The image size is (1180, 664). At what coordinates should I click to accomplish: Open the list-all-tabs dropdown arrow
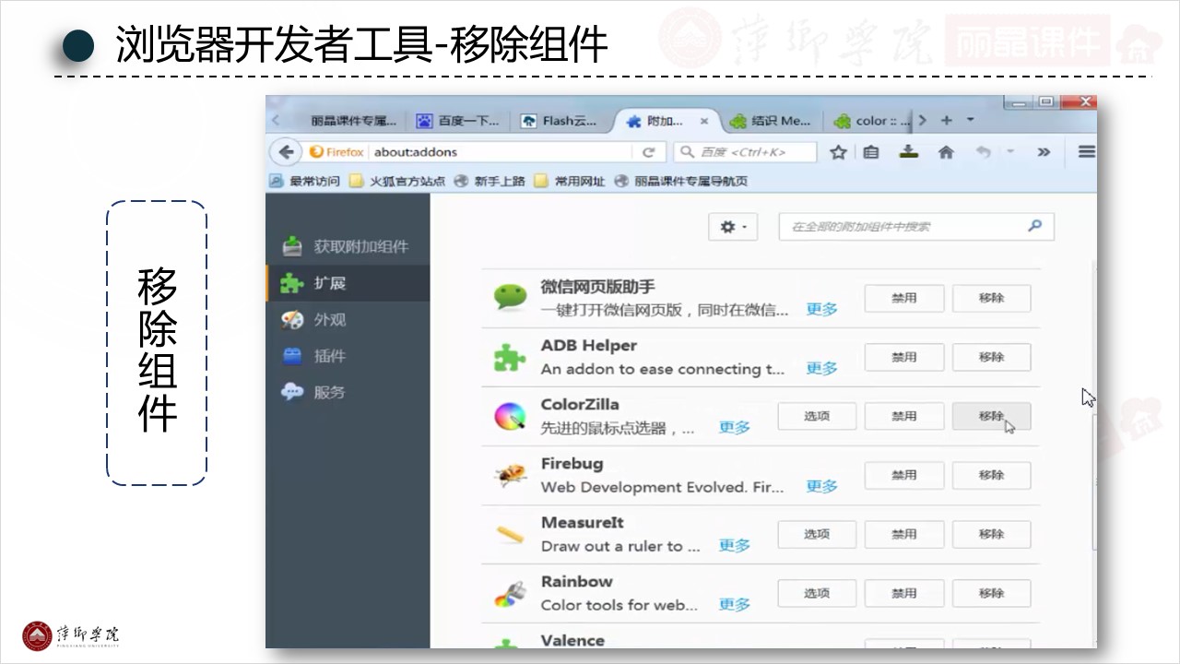coord(970,121)
